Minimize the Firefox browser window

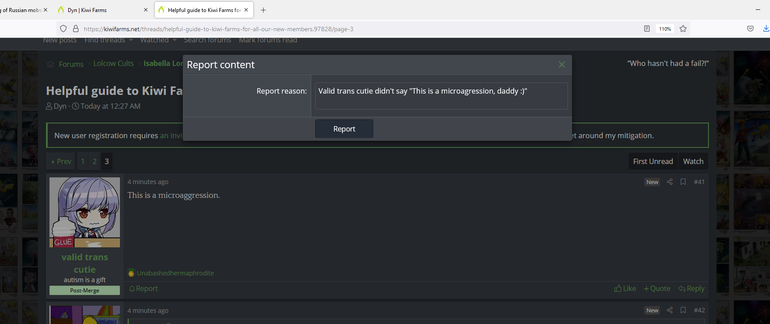tap(758, 9)
